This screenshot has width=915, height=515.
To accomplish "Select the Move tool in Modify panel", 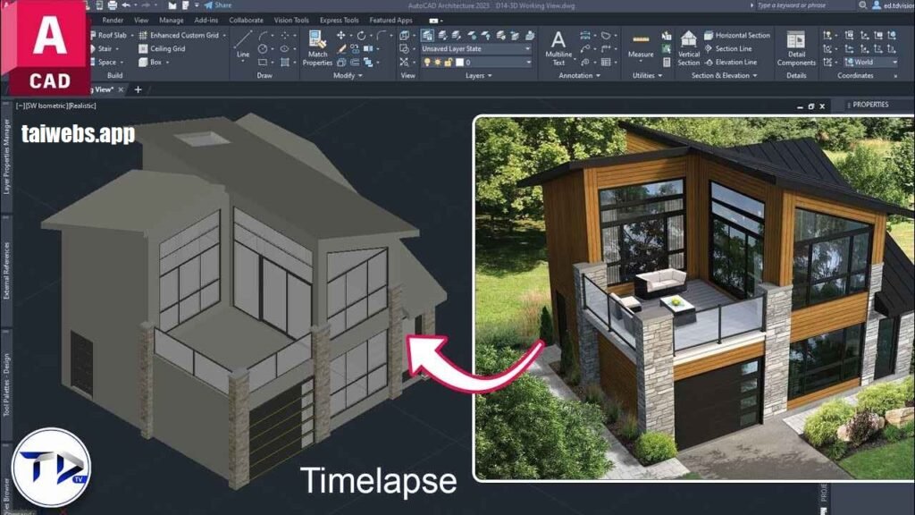I will [x=340, y=36].
